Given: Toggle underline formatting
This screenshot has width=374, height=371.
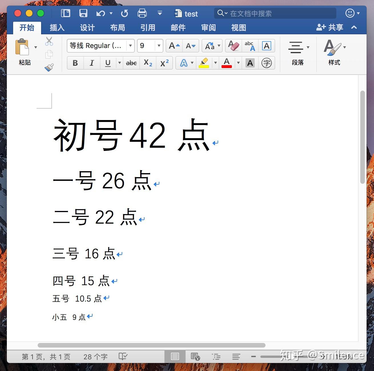Looking at the screenshot, I should tap(108, 63).
